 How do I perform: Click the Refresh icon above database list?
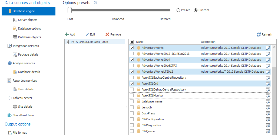click(259, 34)
